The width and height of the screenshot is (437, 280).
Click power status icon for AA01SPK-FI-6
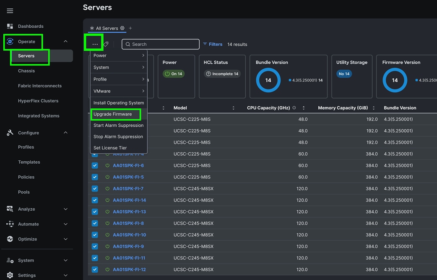pos(107,165)
